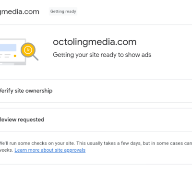This screenshot has height=192, width=192.
Task: Click the word 'weeks.' before the link
Action: pos(6,150)
